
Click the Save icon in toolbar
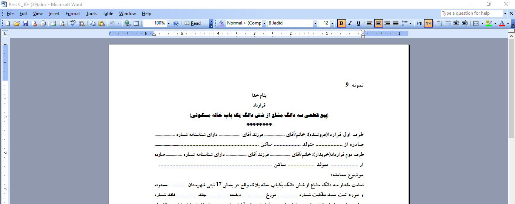click(25, 23)
